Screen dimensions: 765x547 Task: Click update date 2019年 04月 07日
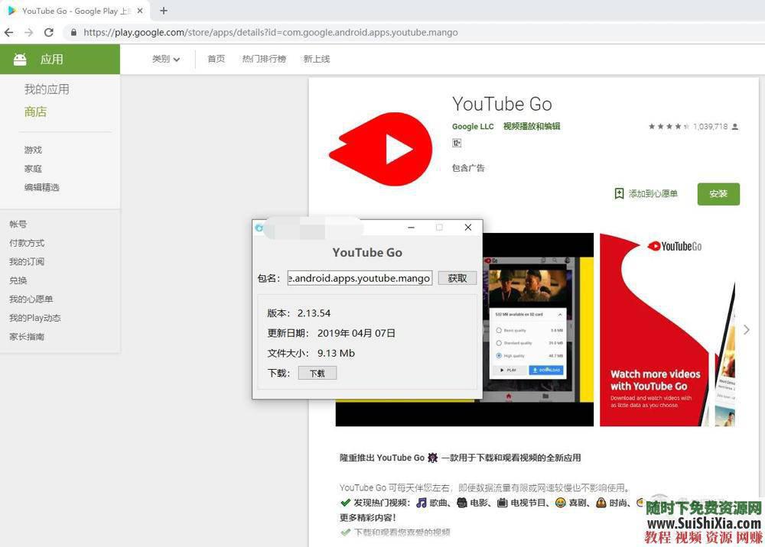pos(356,333)
